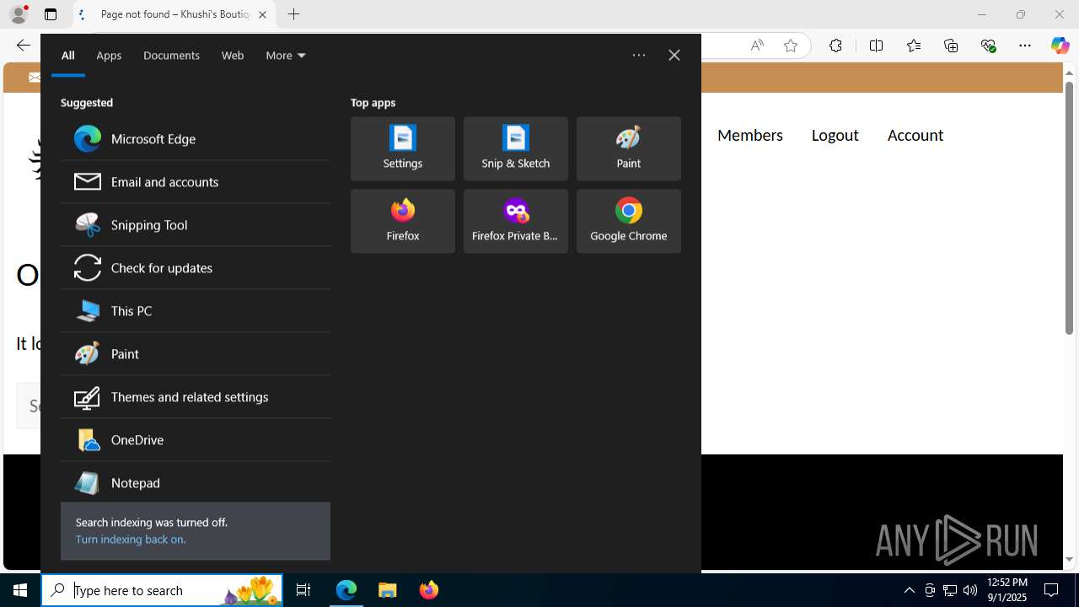Open This PC from suggestions
This screenshot has height=607, width=1079.
pos(196,310)
